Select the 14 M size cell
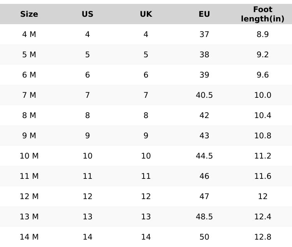Screen dimensions: 292x247 tap(29, 237)
